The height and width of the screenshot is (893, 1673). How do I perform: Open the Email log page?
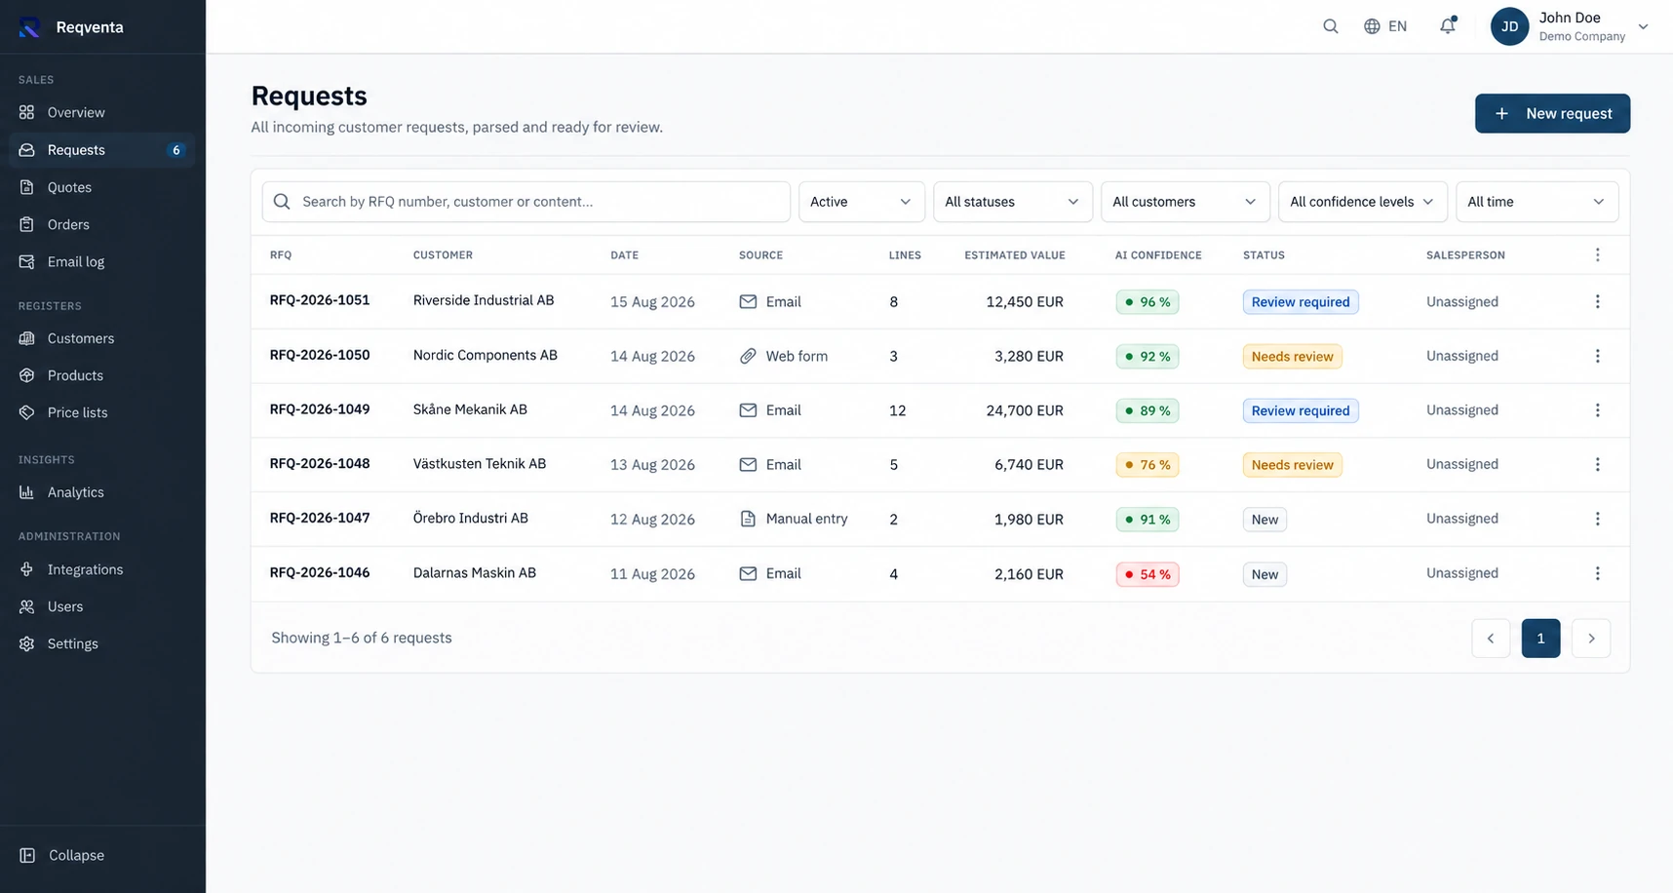click(x=101, y=261)
